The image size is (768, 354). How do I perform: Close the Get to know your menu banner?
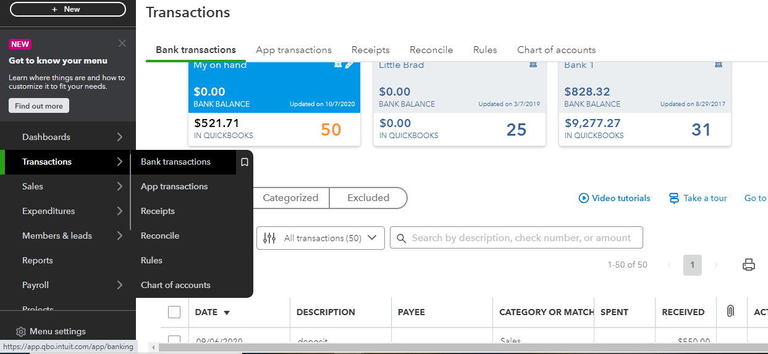[122, 43]
